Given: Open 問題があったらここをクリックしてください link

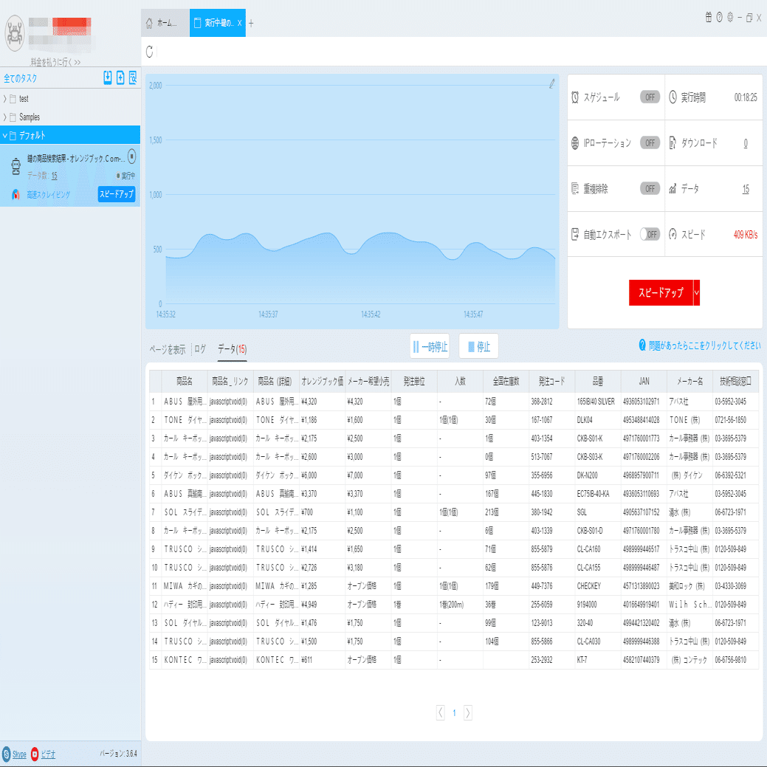Looking at the screenshot, I should 704,345.
